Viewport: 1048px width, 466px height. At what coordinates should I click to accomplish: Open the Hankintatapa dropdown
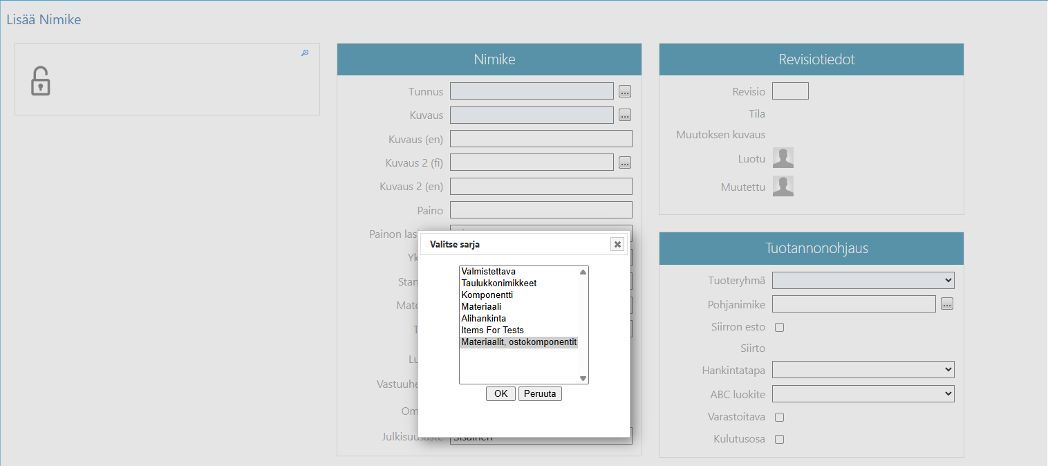[863, 370]
